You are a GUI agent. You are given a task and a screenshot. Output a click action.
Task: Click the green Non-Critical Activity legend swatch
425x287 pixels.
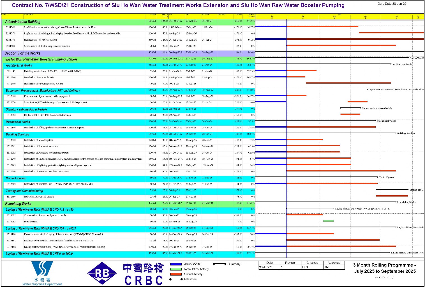[176, 269]
